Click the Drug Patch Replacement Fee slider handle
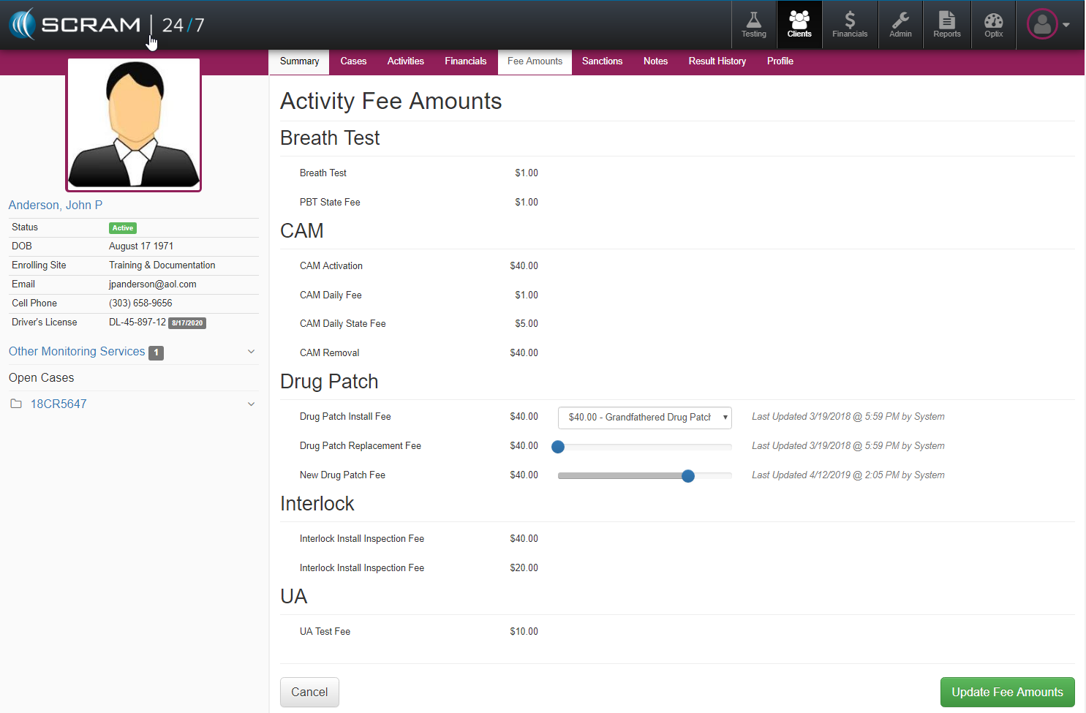Viewport: 1086px width, 713px height. tap(558, 447)
